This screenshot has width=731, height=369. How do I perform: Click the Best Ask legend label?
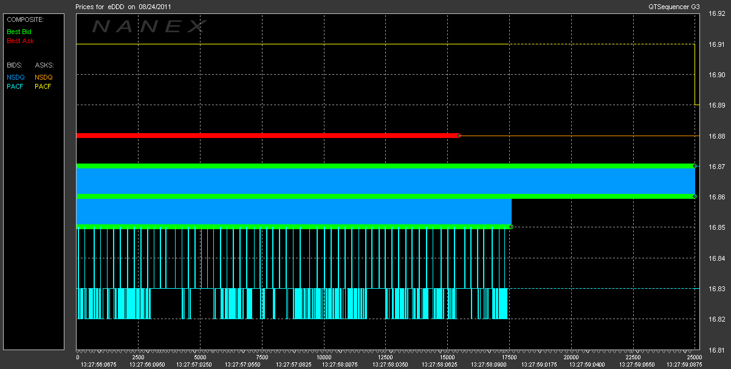point(20,41)
